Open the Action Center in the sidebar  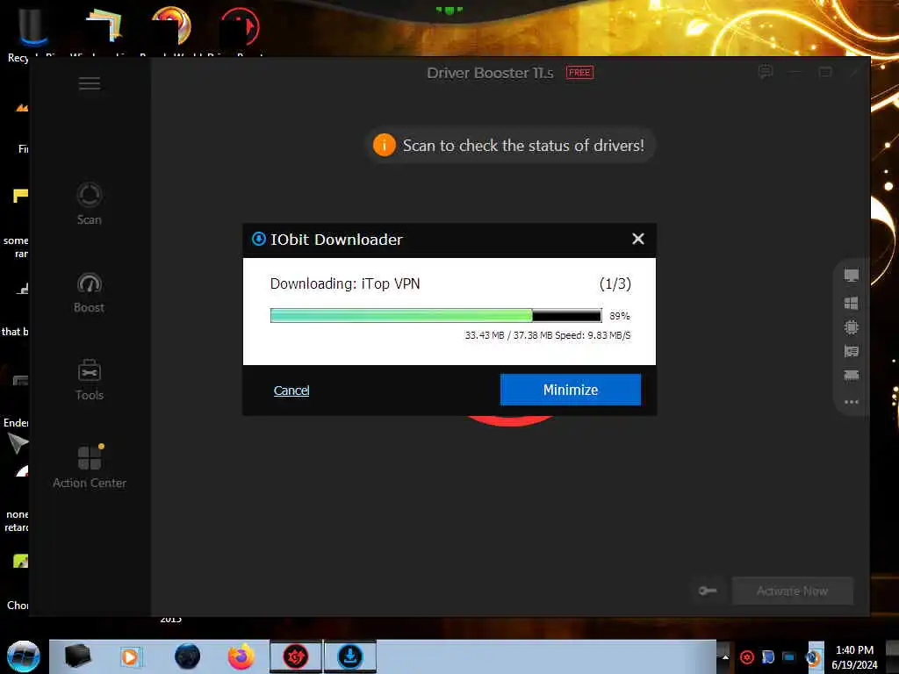[90, 467]
